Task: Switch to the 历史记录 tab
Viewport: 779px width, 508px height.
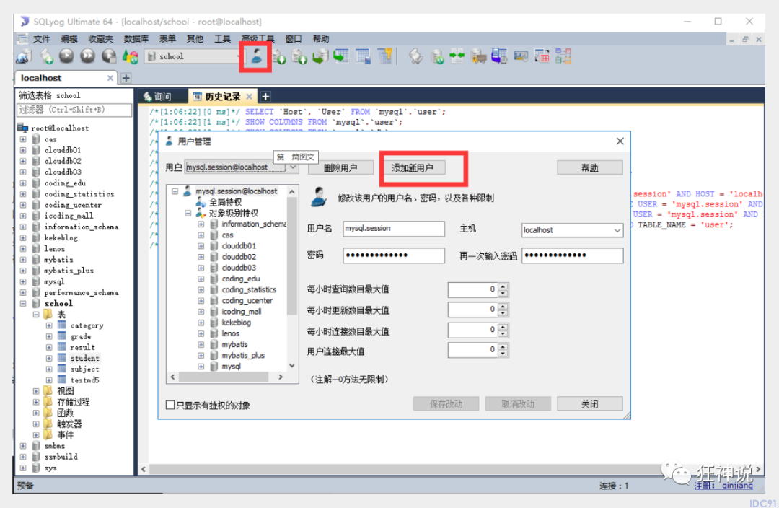Action: click(x=223, y=97)
